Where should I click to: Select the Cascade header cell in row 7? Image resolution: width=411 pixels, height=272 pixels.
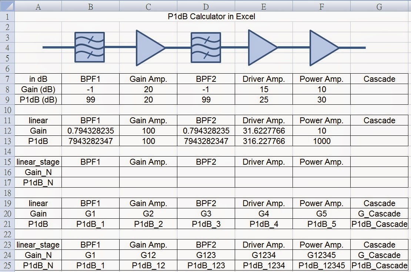click(x=379, y=79)
